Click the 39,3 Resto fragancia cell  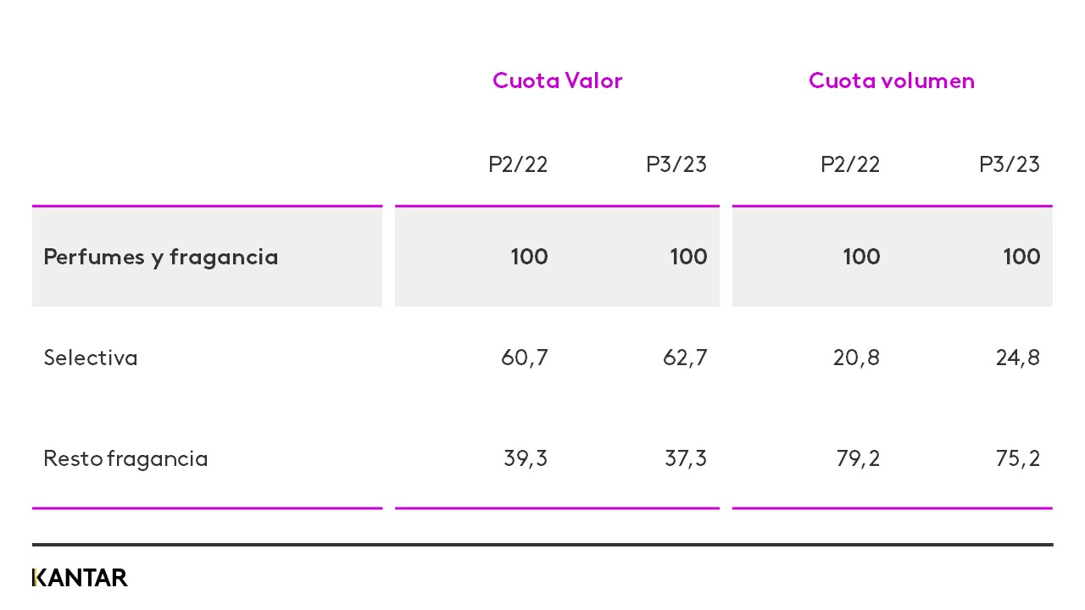tap(526, 458)
